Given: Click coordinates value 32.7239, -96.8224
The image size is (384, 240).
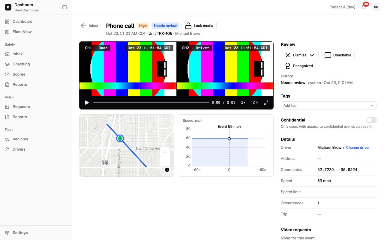Looking at the screenshot, I should click(337, 170).
